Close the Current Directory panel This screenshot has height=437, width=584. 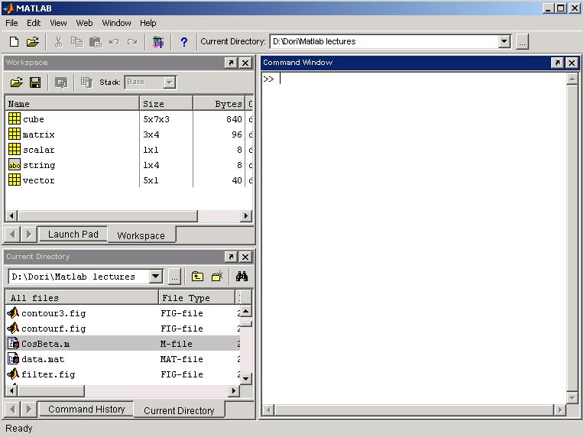(x=245, y=257)
